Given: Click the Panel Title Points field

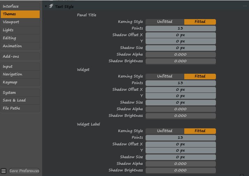Looking at the screenshot, I should coord(181,29).
